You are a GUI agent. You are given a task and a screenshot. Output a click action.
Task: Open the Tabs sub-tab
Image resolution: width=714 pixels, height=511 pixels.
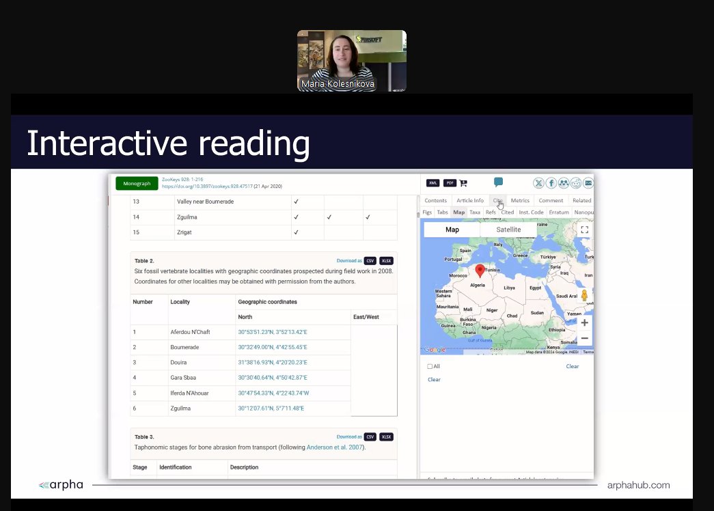pyautogui.click(x=442, y=212)
